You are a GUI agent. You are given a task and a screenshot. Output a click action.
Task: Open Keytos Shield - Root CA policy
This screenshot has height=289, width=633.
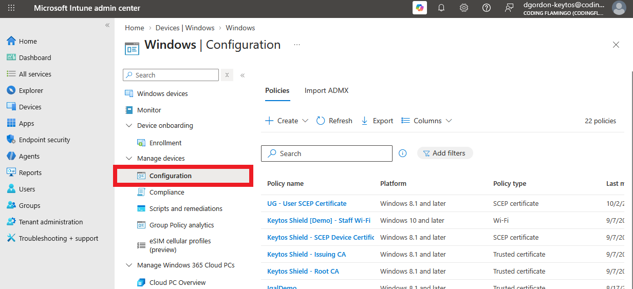click(x=303, y=271)
